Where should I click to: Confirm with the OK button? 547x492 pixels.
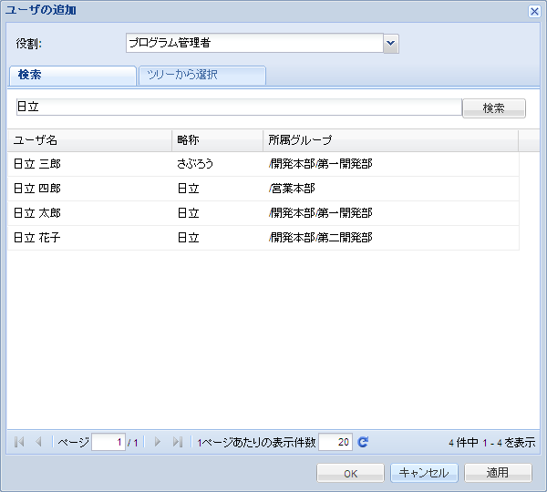pyautogui.click(x=350, y=473)
